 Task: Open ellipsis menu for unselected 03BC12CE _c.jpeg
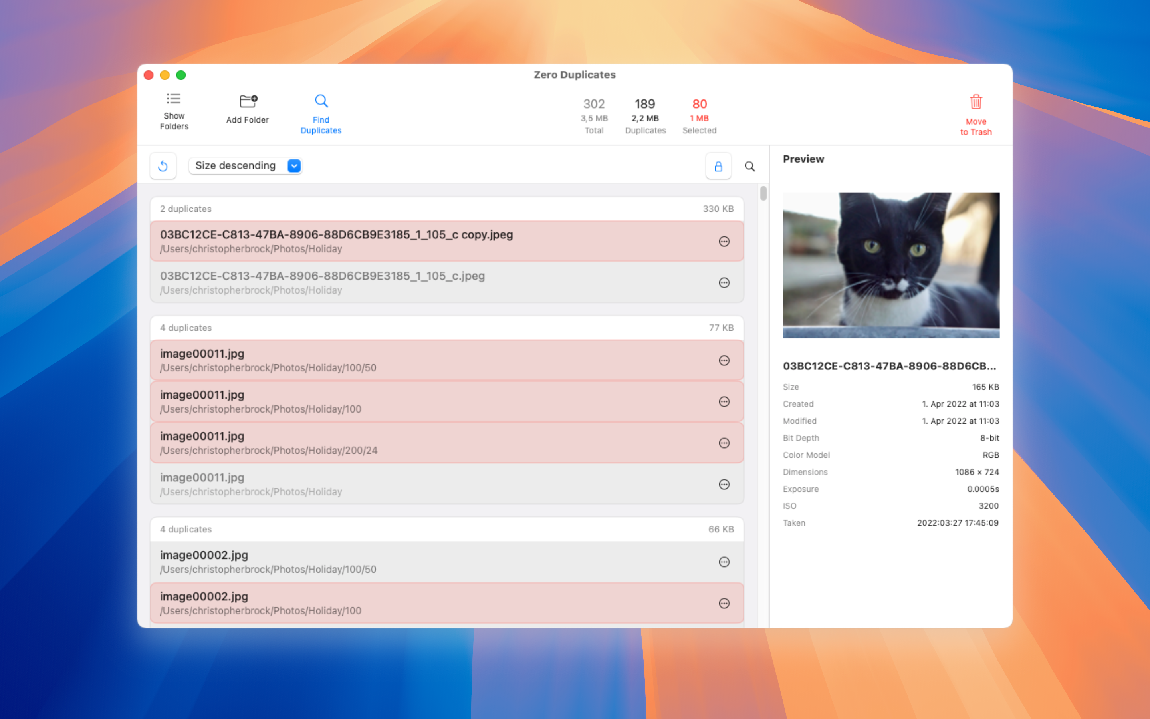724,283
